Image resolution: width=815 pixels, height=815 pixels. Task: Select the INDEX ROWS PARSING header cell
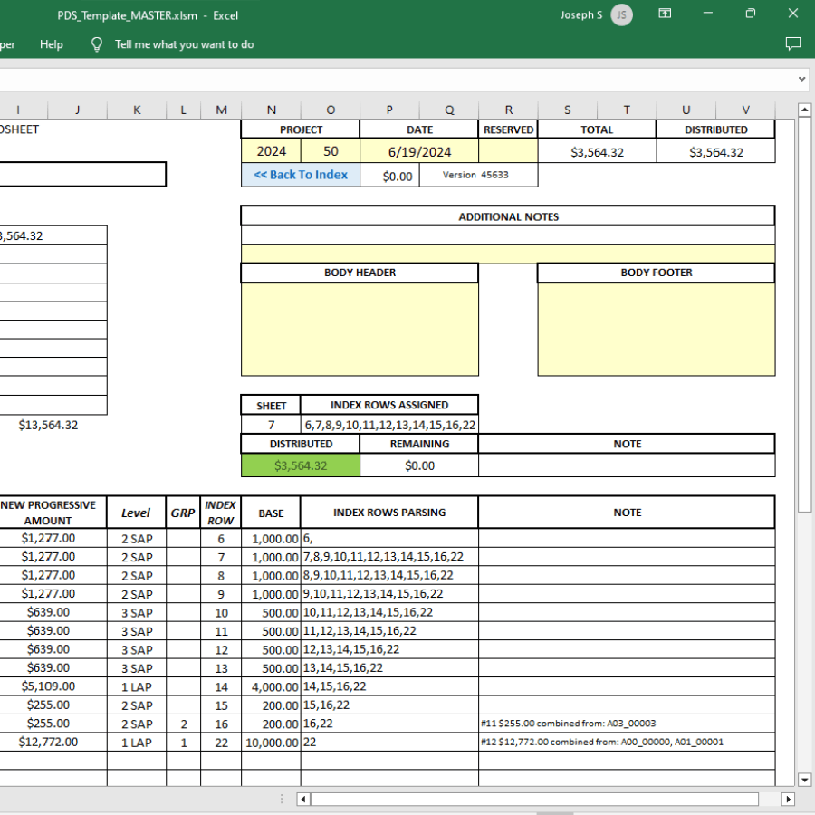coord(389,513)
